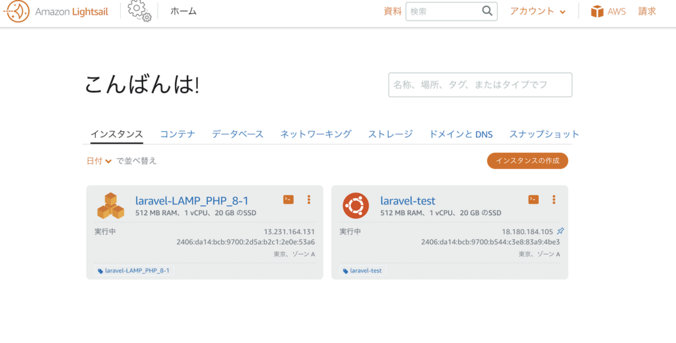Open terminal for laravel-LAMP_PHP_8-1 instance
Image resolution: width=676 pixels, height=343 pixels.
point(288,199)
